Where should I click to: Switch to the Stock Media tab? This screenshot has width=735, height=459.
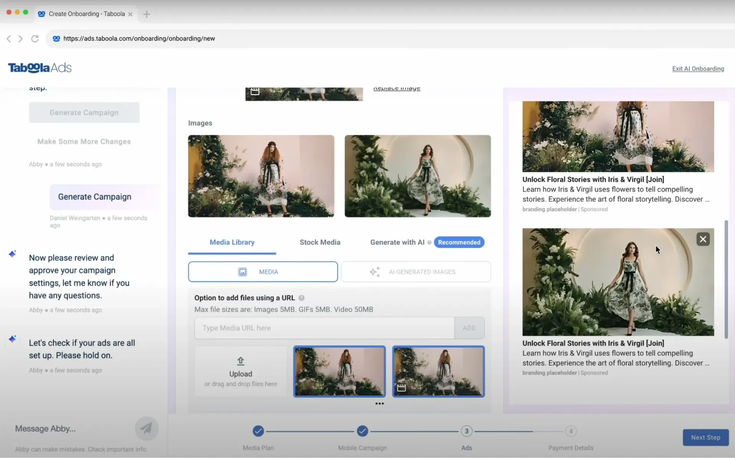[x=320, y=242]
